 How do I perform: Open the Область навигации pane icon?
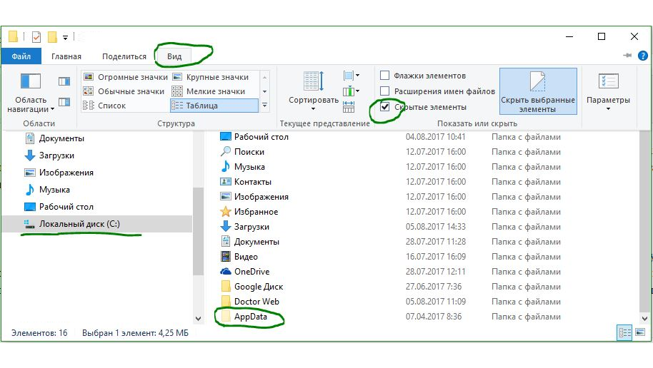[x=31, y=82]
